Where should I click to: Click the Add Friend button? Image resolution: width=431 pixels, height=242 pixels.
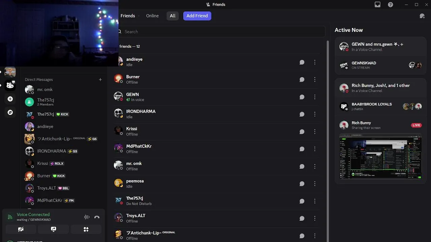197,16
